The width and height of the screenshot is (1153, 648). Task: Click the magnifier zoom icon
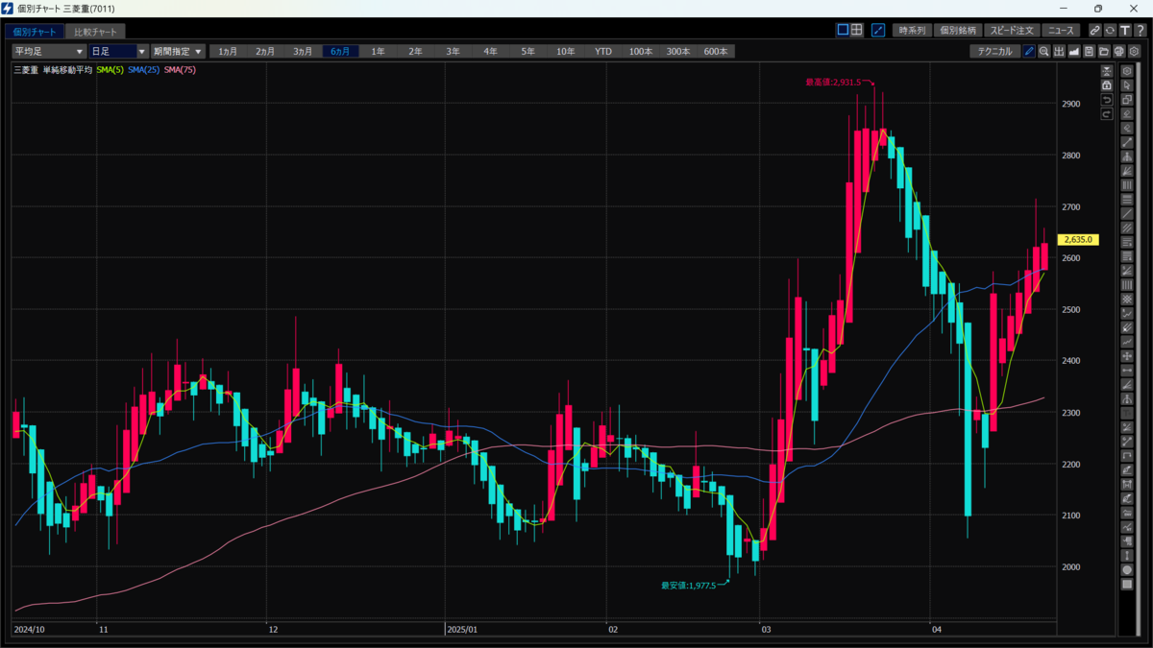coord(1044,51)
